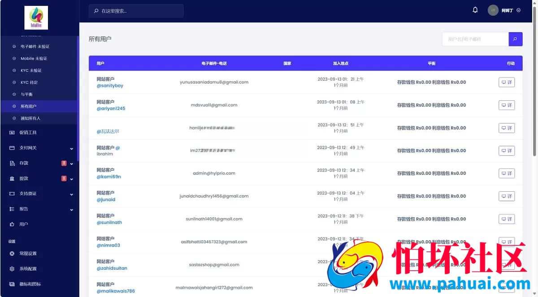This screenshot has width=538, height=297.
Task: Open Mobile 未验证 menu item
Action: 34,59
